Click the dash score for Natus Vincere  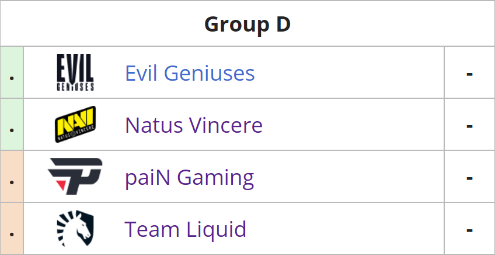coord(469,126)
